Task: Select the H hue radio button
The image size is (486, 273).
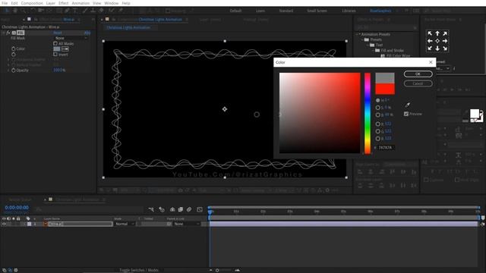Action: point(377,100)
